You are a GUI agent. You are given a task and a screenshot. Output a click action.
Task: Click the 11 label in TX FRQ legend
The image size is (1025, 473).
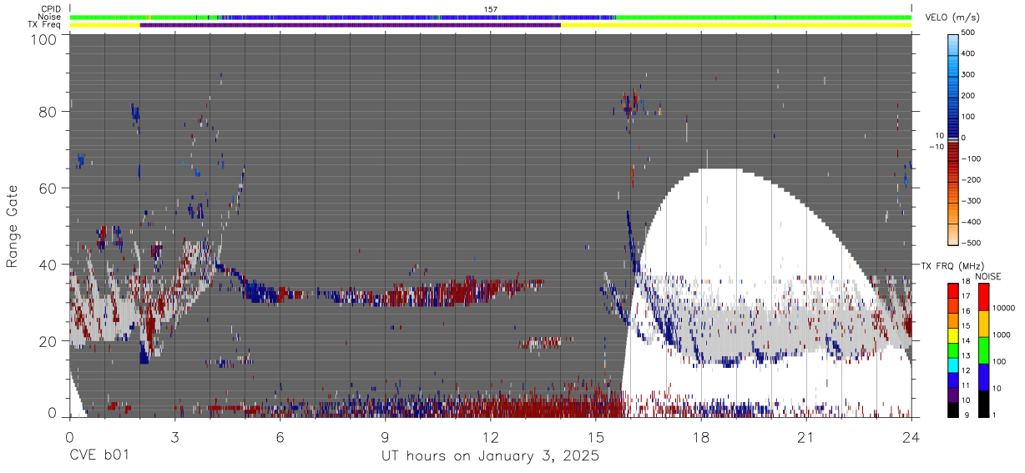pyautogui.click(x=966, y=386)
